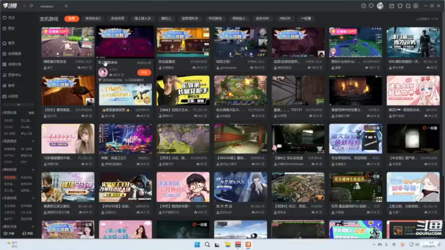Select the 全部 filter tab

pyautogui.click(x=72, y=18)
